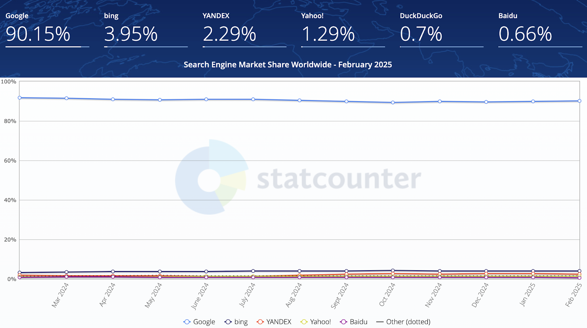This screenshot has height=328, width=587.
Task: Click the Google 90.15% stat header
Action: (47, 29)
